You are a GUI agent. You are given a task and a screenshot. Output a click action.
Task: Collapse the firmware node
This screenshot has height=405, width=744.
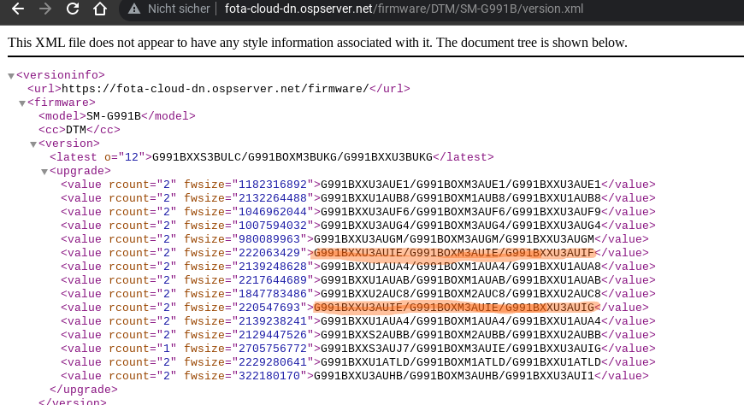click(22, 103)
